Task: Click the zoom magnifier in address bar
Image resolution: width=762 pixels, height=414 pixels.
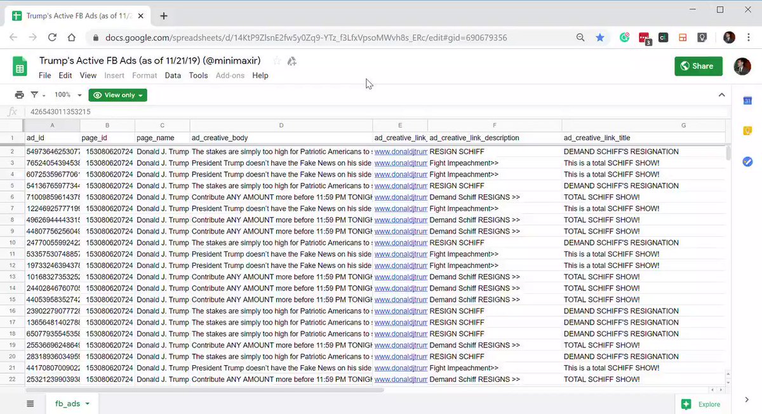Action: [x=580, y=37]
